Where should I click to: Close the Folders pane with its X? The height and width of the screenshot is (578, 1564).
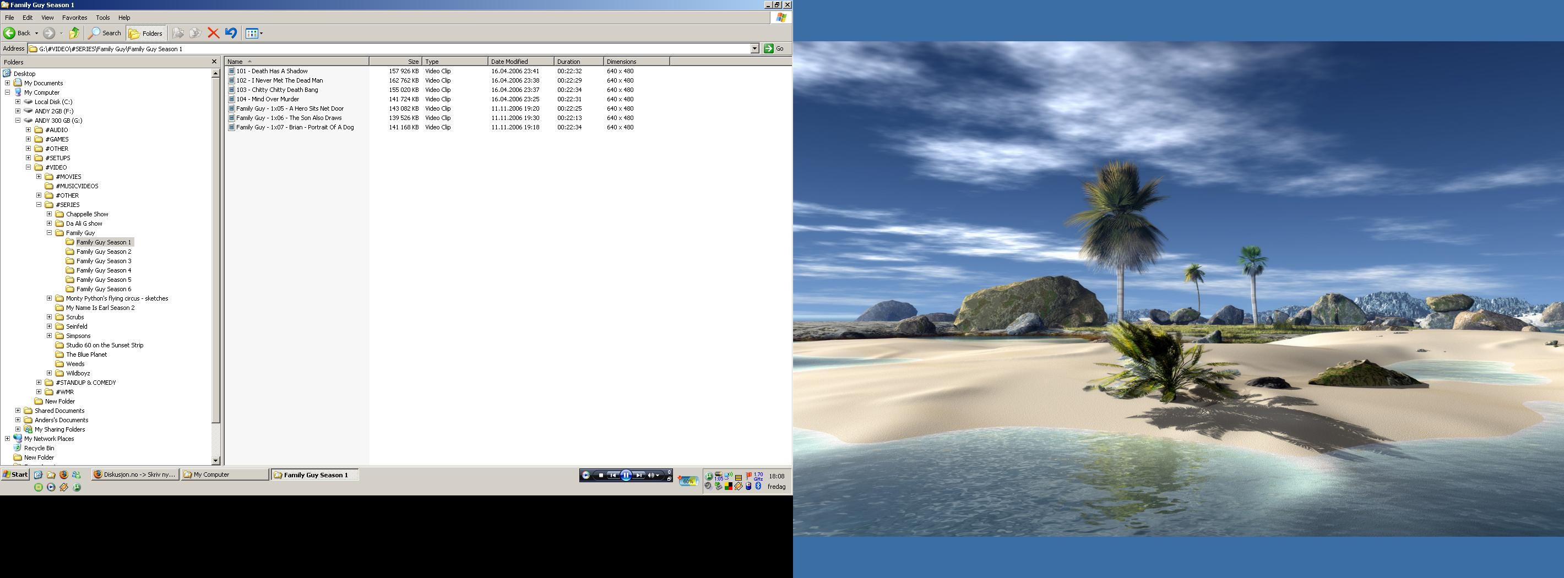coord(214,61)
